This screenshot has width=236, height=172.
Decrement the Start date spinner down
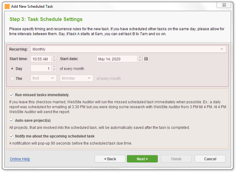[x=140, y=60]
